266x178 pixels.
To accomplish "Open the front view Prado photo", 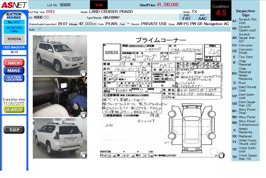I will pyautogui.click(x=60, y=55).
